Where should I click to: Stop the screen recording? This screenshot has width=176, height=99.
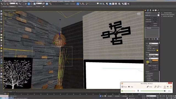click(131, 87)
